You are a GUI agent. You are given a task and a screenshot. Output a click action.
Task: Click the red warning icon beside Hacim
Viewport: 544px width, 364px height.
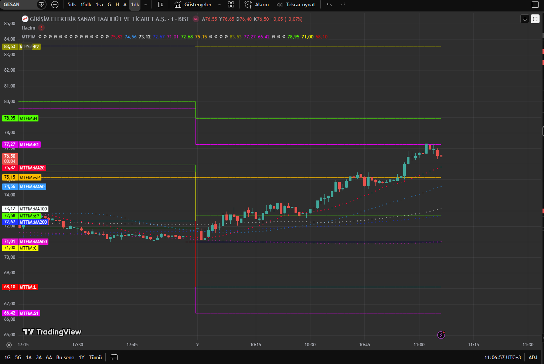[41, 28]
